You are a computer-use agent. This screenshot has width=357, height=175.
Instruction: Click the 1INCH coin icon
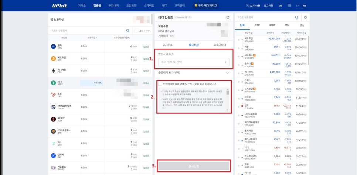point(53,107)
